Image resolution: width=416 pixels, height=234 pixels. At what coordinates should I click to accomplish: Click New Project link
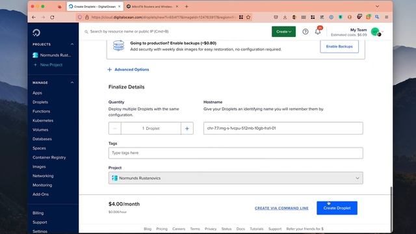click(x=51, y=65)
